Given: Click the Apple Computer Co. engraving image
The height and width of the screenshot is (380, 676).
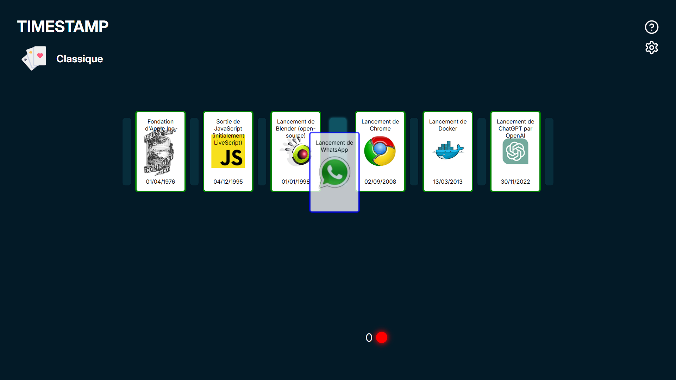Looking at the screenshot, I should (x=159, y=153).
